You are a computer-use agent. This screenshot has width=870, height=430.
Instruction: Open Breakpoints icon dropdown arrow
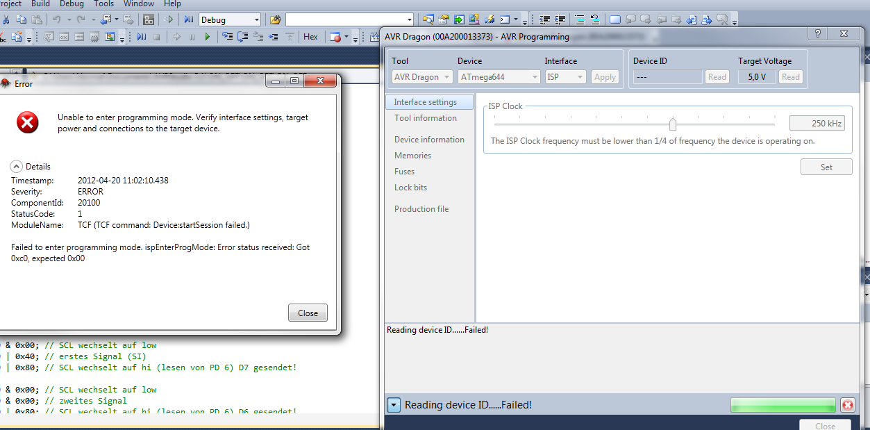click(346, 37)
